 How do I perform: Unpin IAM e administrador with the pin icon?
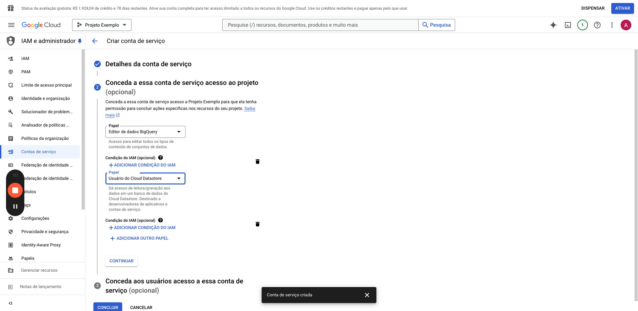tap(80, 41)
